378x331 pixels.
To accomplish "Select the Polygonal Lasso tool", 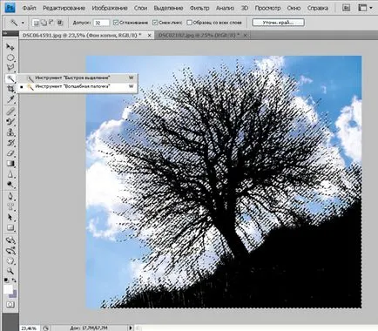I will 10,68.
